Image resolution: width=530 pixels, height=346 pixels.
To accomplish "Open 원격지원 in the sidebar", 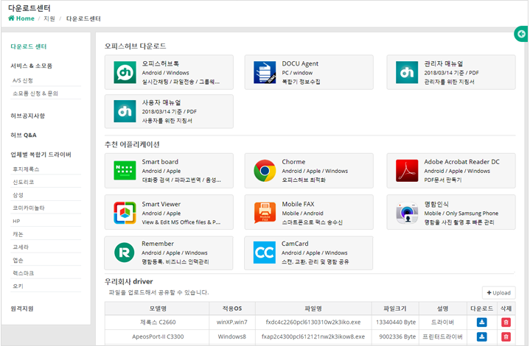I will tap(22, 308).
